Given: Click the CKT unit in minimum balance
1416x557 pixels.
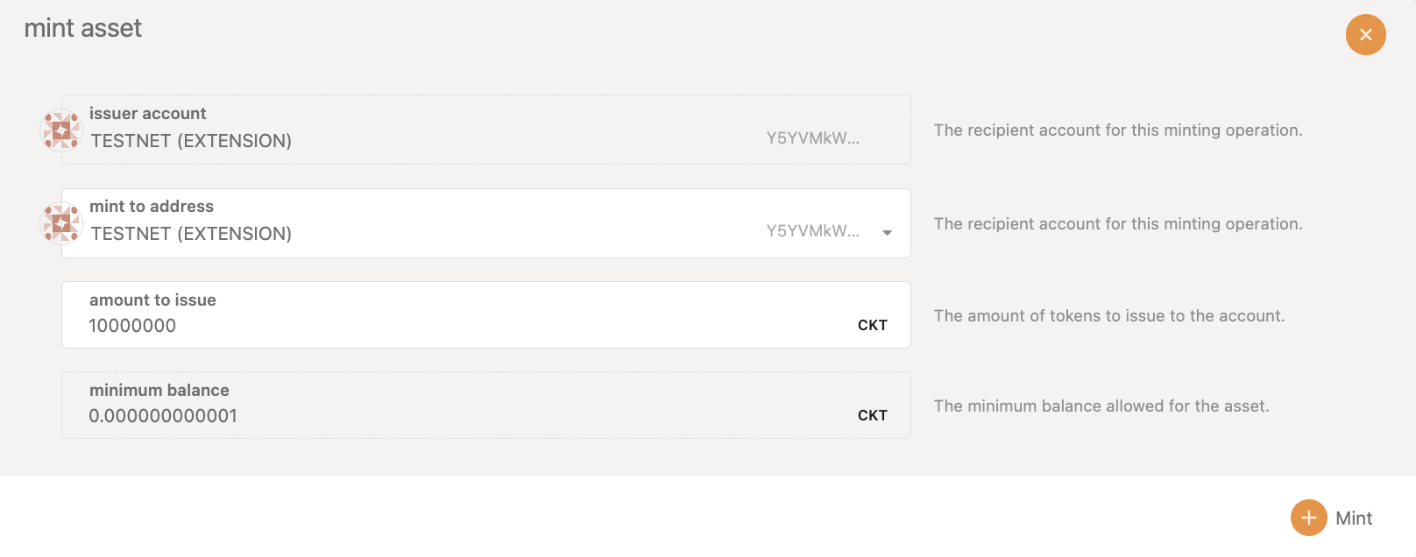Looking at the screenshot, I should pyautogui.click(x=872, y=416).
